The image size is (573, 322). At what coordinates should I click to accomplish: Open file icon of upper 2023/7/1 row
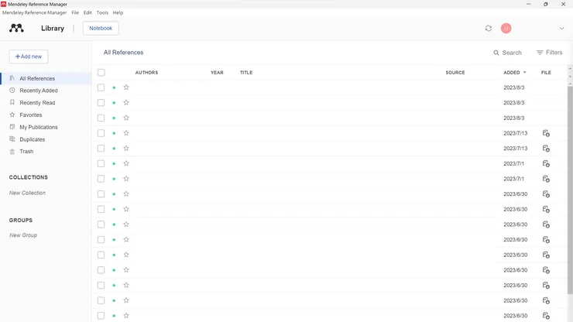546,164
